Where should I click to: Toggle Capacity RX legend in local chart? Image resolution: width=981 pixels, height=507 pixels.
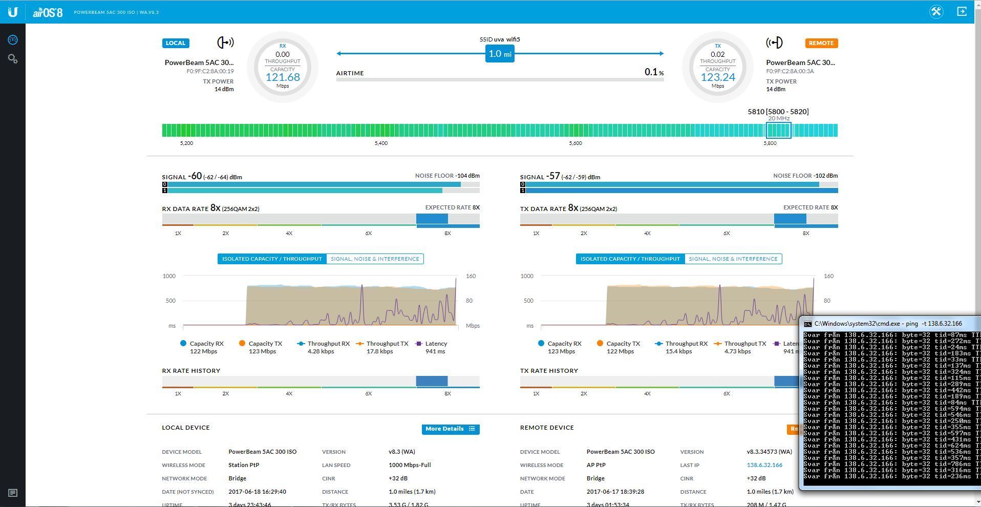pos(202,347)
